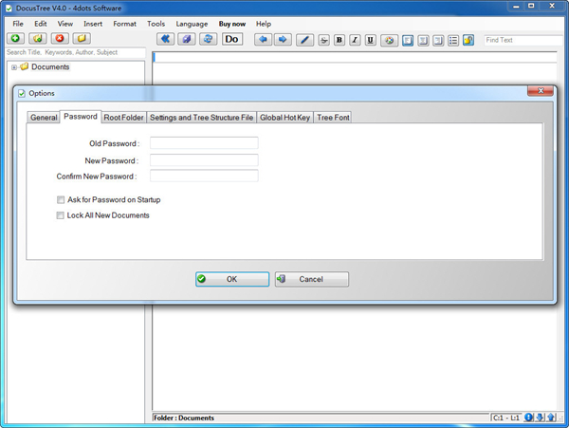Click the 'Folder : Documents' status text
Viewport: 569px width, 428px height.
[184, 418]
